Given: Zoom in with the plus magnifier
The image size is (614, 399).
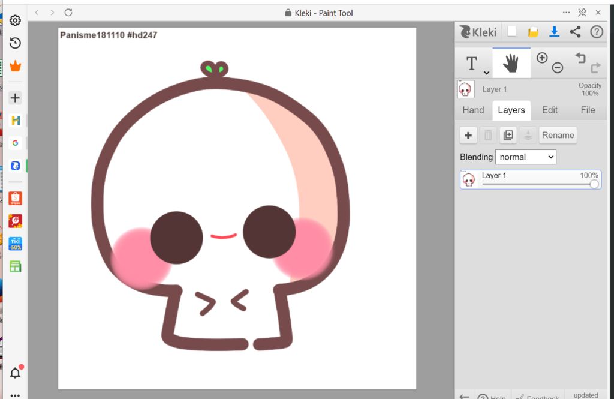Looking at the screenshot, I should coord(542,58).
